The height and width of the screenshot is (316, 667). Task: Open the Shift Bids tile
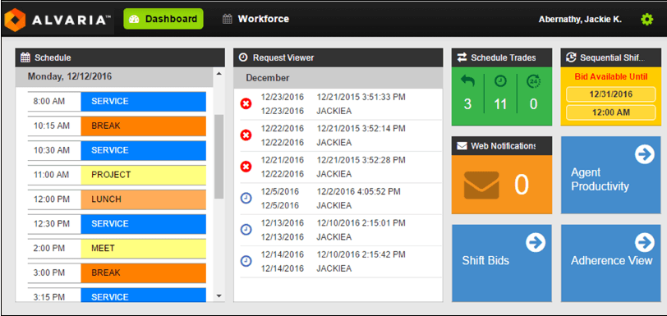click(x=502, y=263)
